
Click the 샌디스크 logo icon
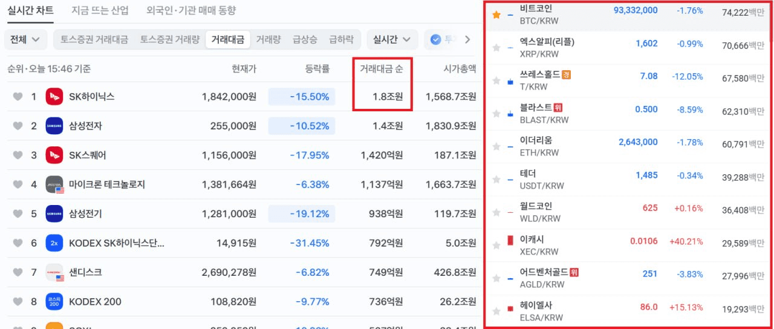[54, 272]
